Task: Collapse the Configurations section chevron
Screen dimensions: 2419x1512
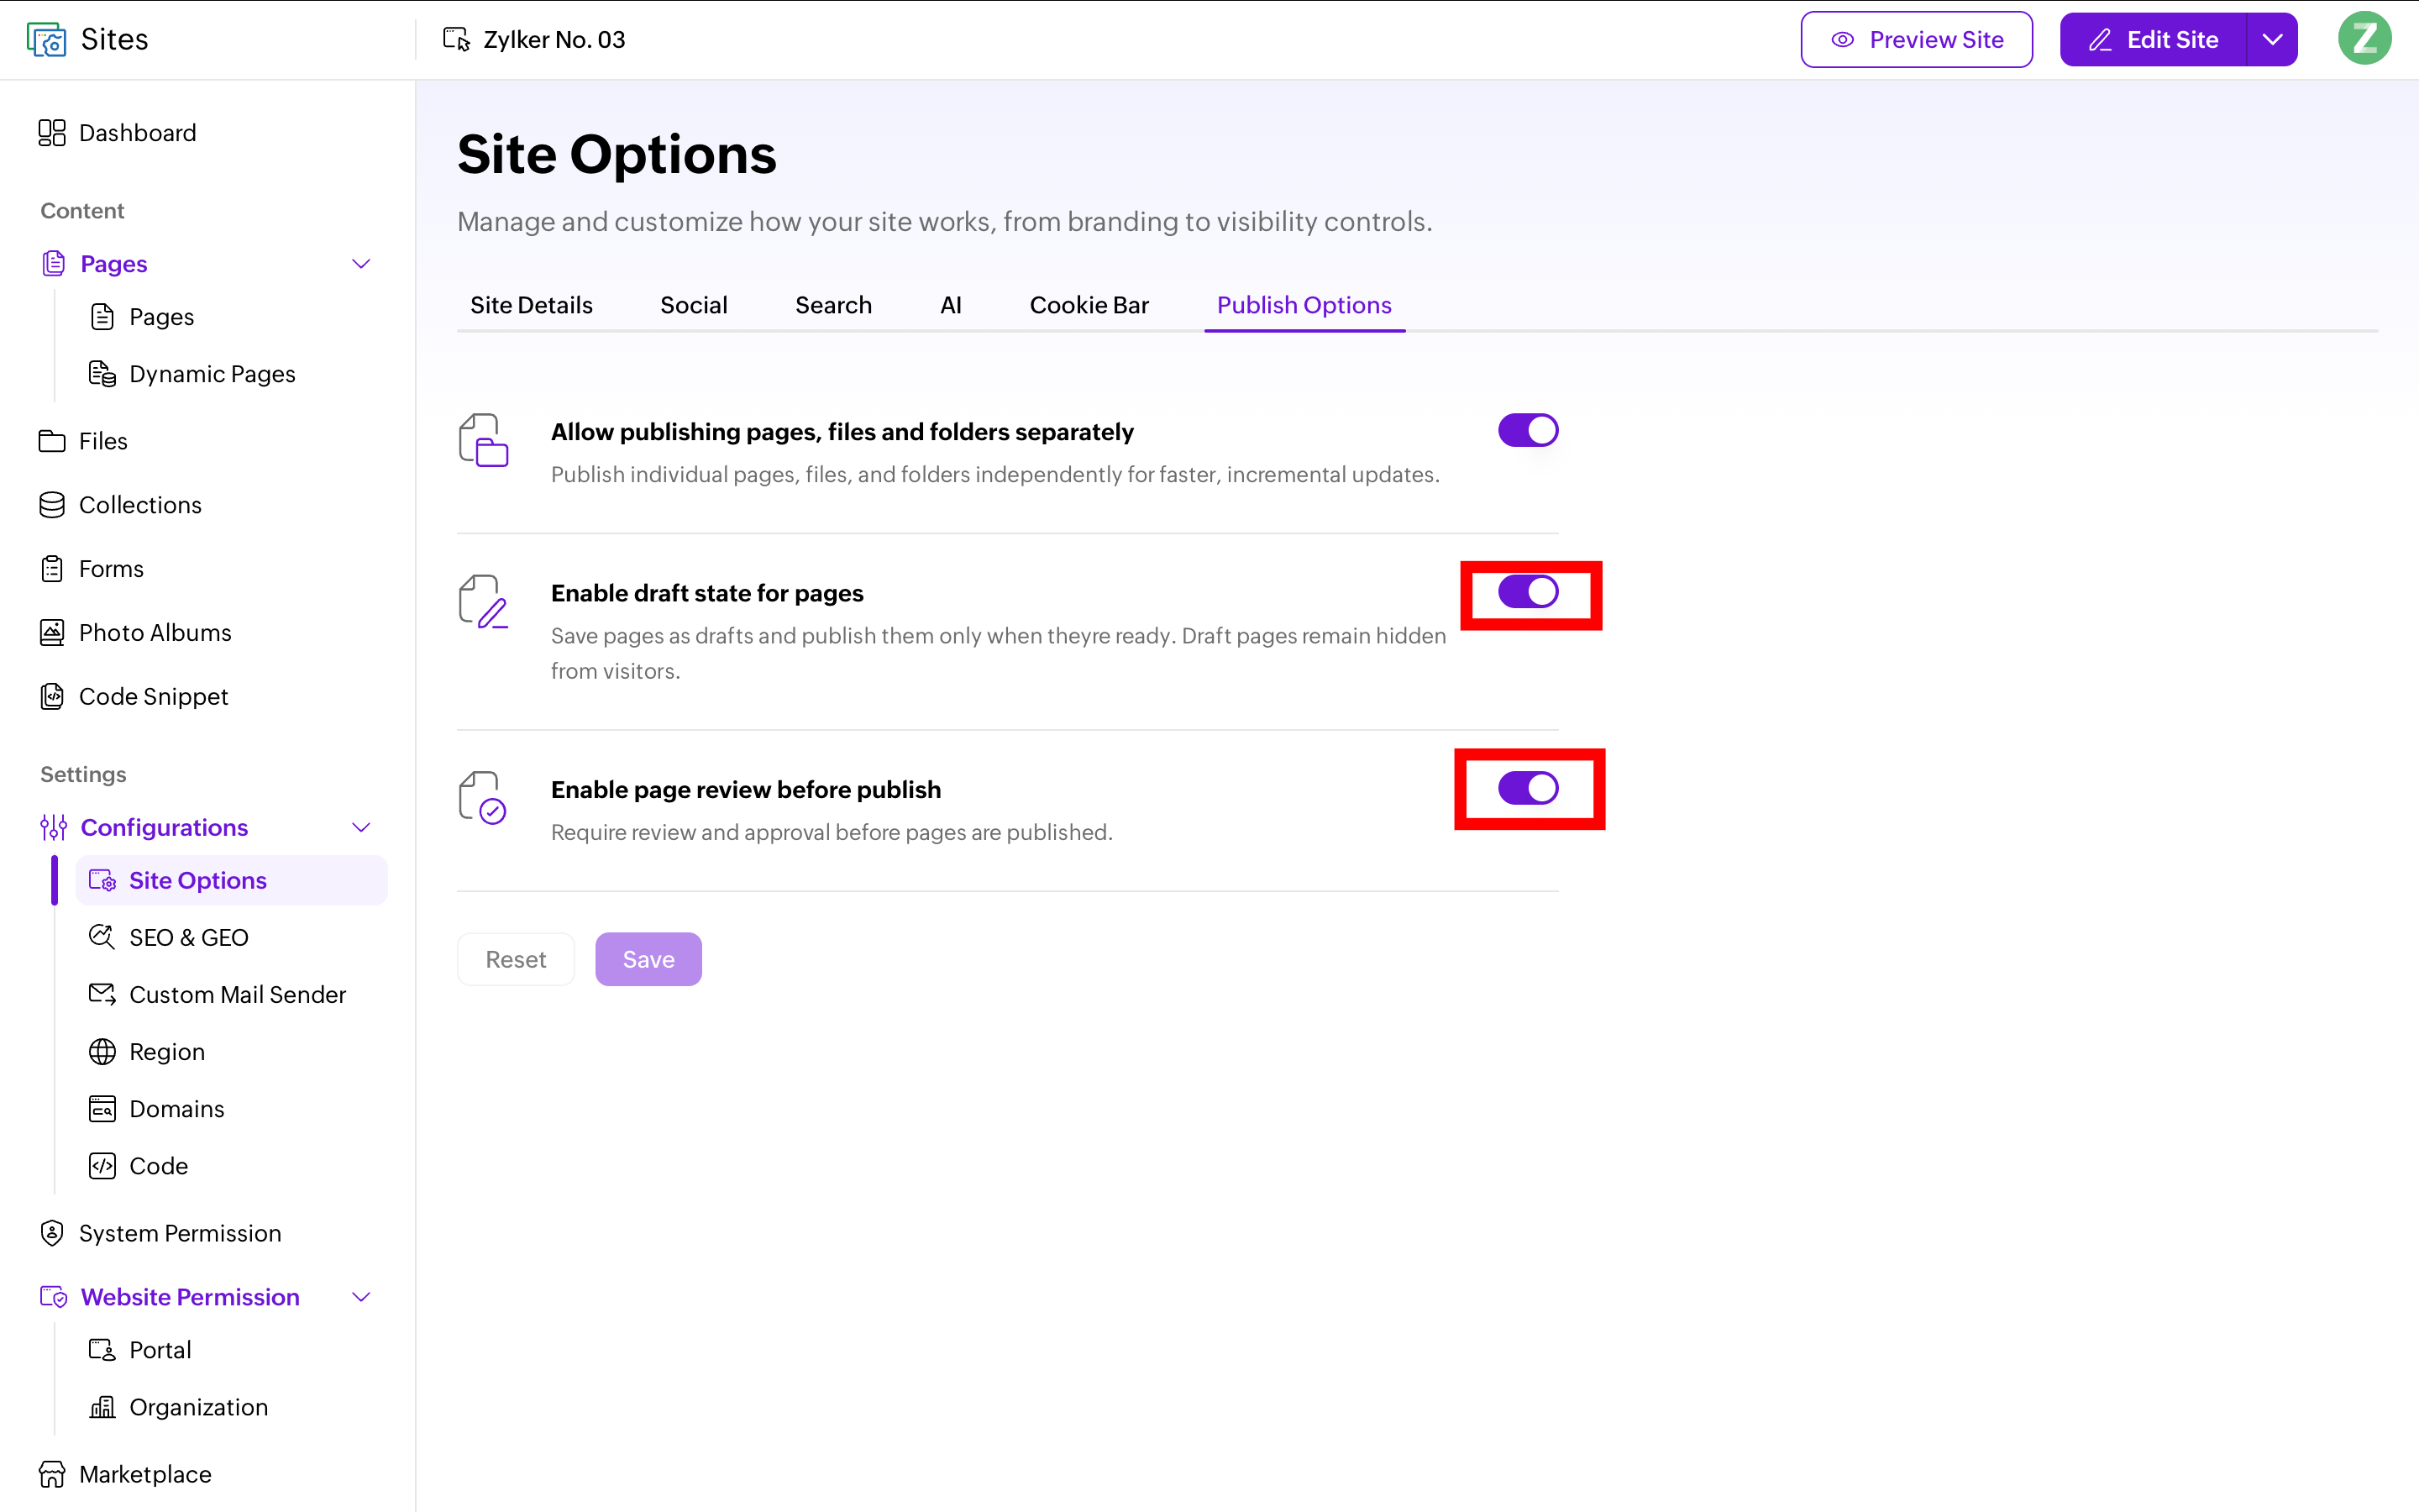Action: click(362, 828)
